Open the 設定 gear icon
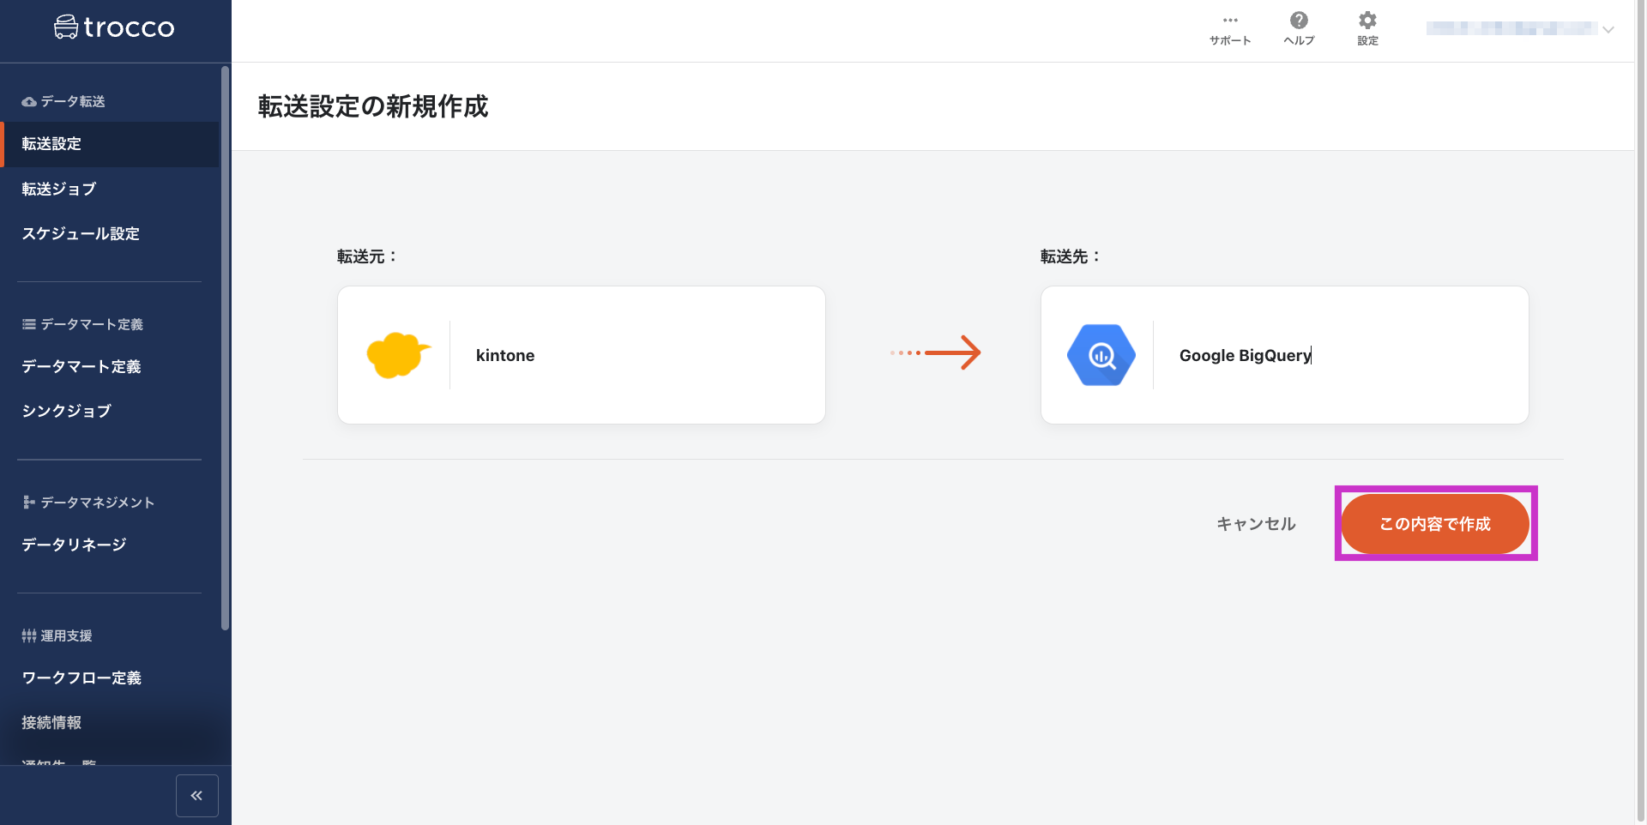 point(1367,20)
